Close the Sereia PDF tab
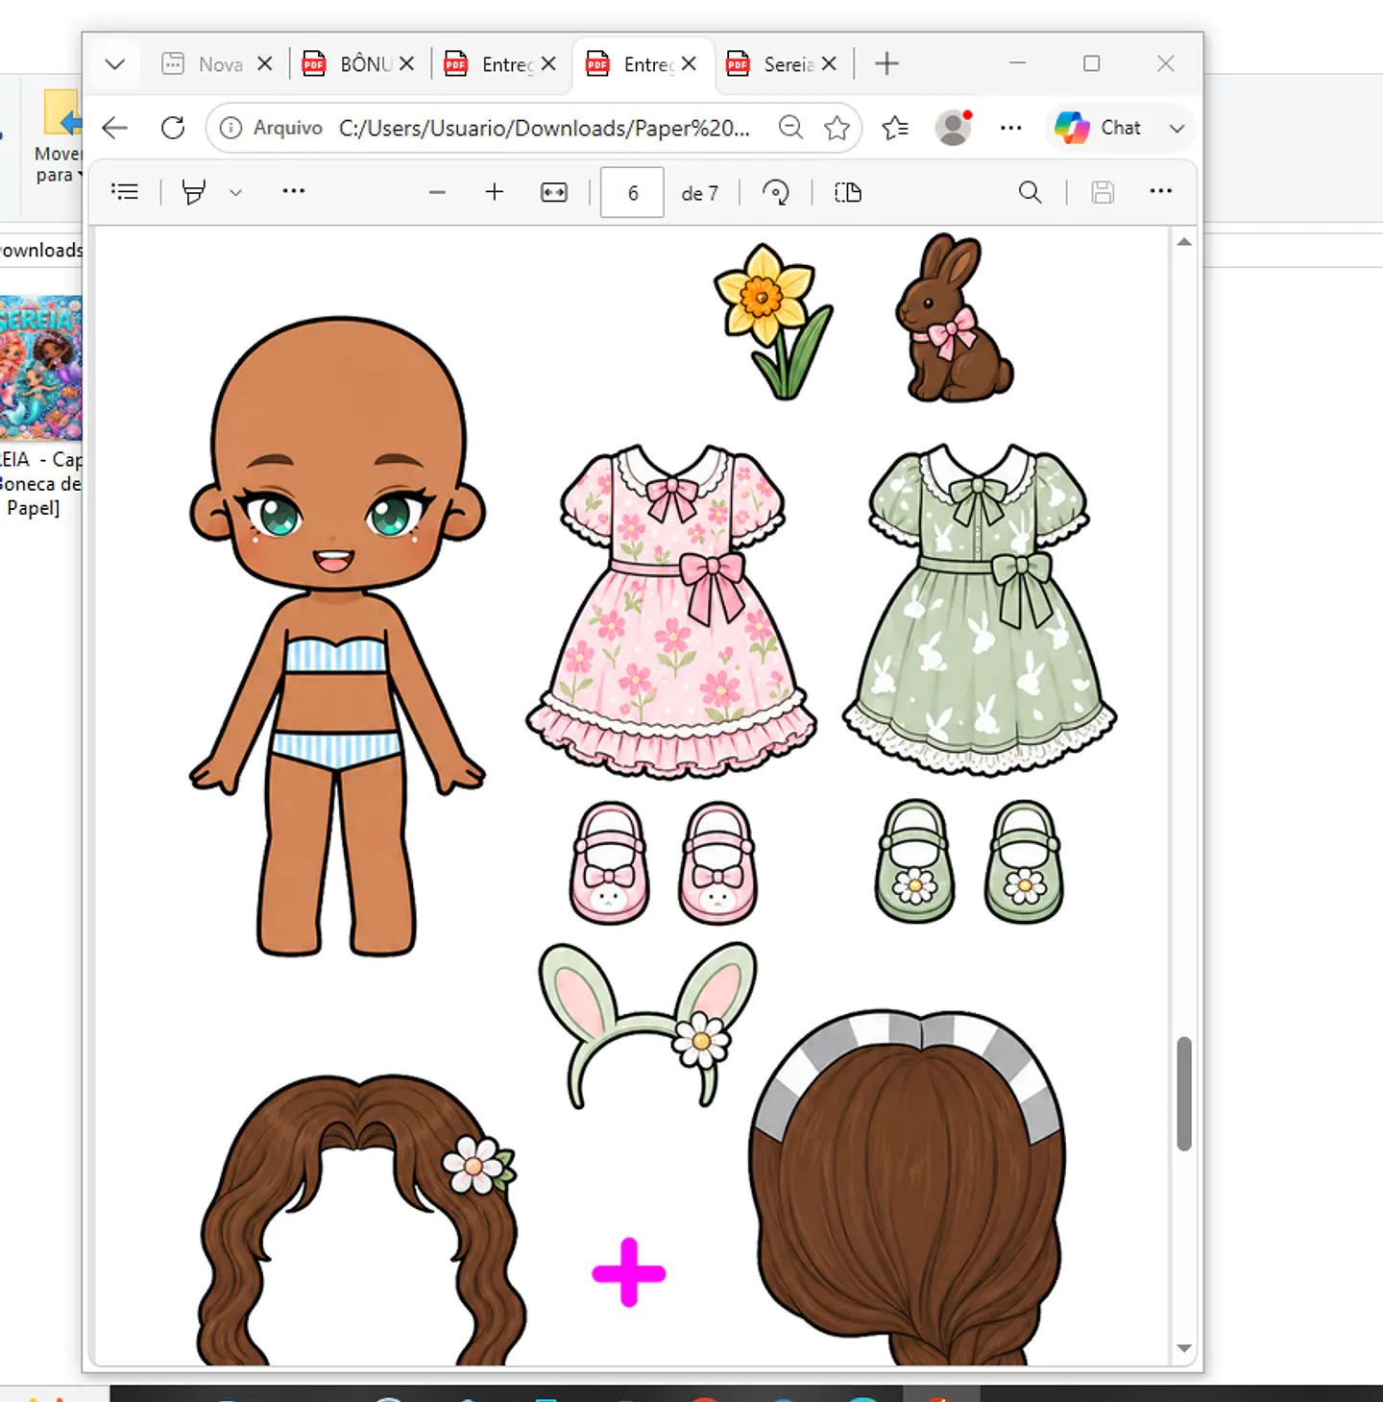The height and width of the screenshot is (1402, 1383). [829, 64]
